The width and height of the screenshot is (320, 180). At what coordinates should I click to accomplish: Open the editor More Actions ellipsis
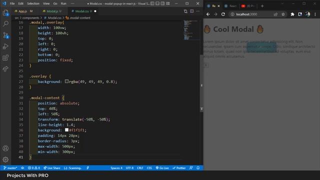click(198, 11)
